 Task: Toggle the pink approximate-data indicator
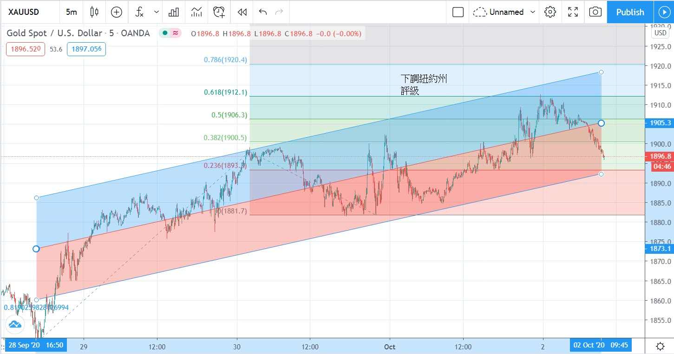pyautogui.click(x=175, y=33)
